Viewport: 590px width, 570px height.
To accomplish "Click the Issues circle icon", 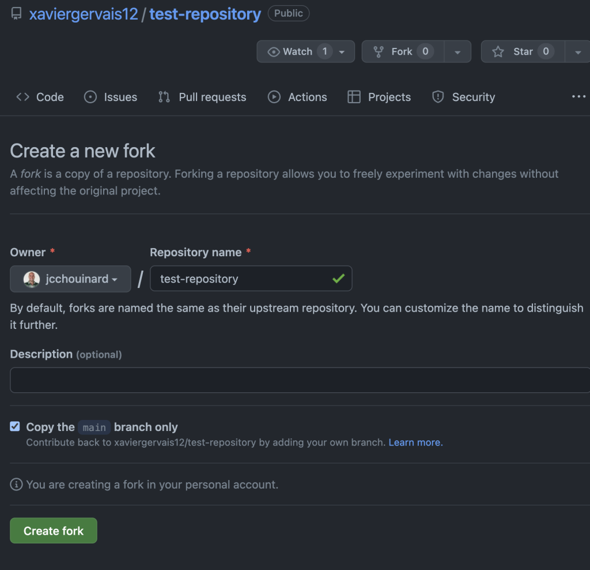I will click(90, 97).
